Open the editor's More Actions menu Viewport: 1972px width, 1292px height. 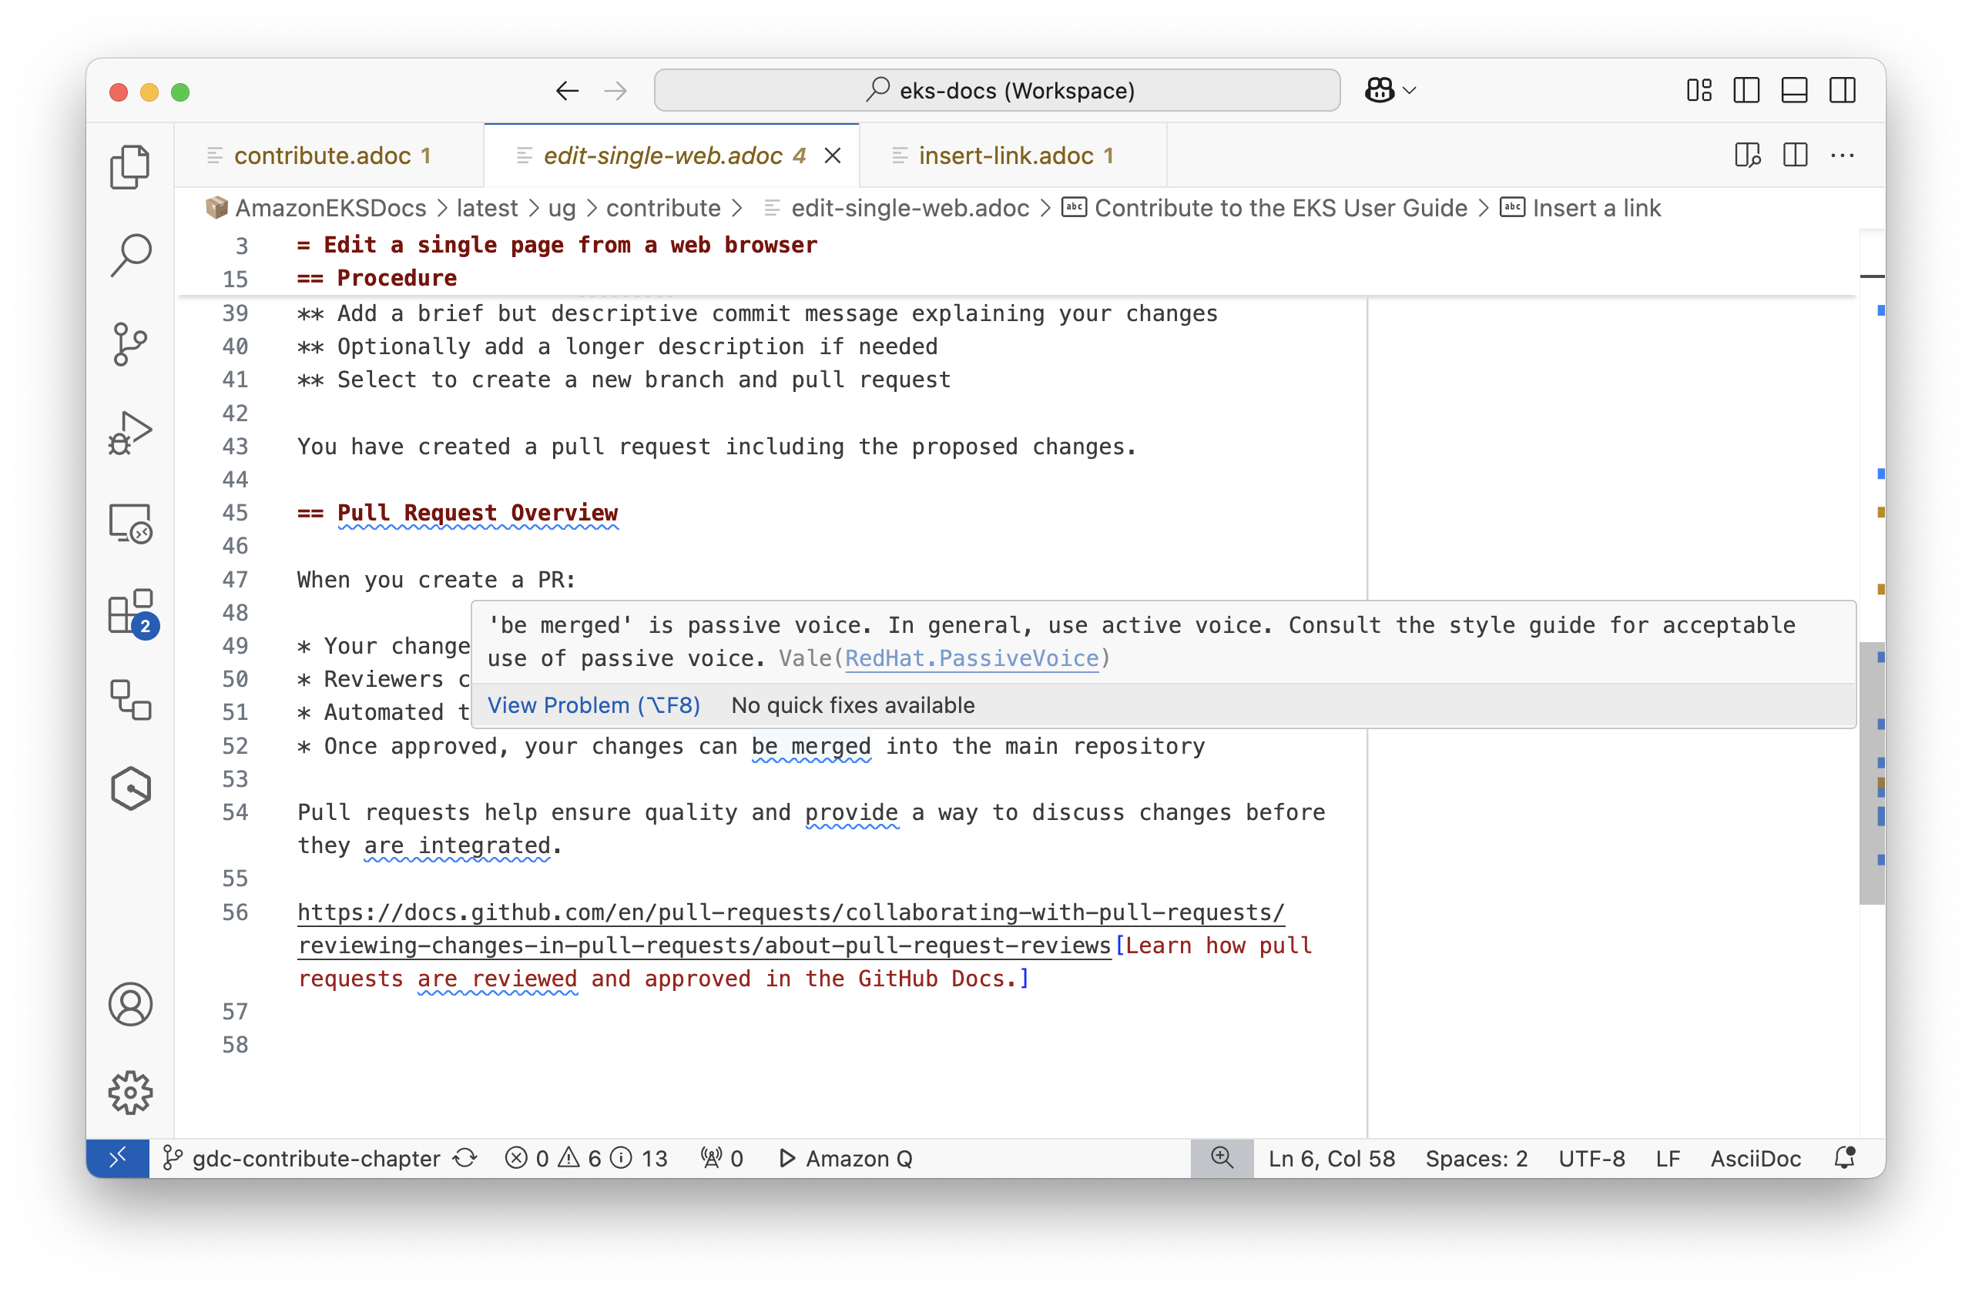pyautogui.click(x=1843, y=155)
